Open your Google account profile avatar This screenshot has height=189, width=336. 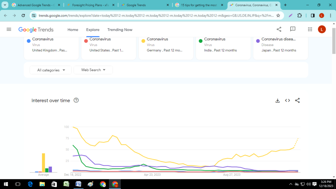point(322,29)
